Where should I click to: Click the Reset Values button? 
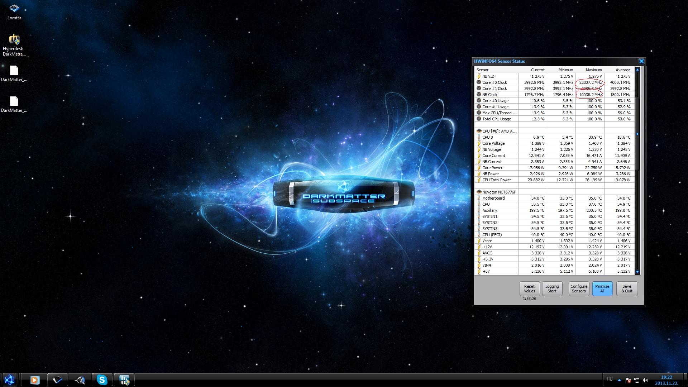[529, 288]
